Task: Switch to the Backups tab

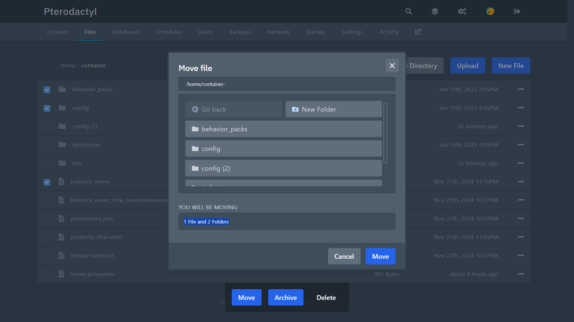Action: tap(240, 32)
